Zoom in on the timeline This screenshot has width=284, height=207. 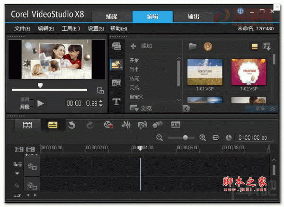pyautogui.click(x=203, y=138)
